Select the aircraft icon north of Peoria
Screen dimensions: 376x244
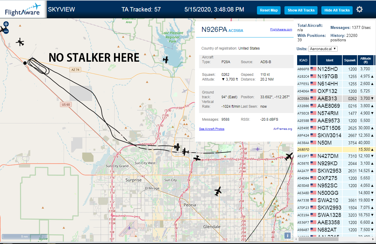(218, 191)
